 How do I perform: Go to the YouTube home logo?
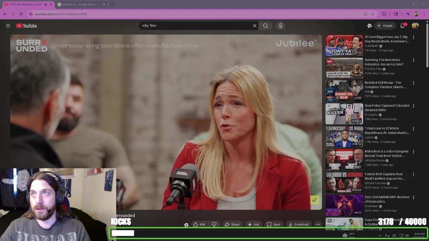click(26, 26)
